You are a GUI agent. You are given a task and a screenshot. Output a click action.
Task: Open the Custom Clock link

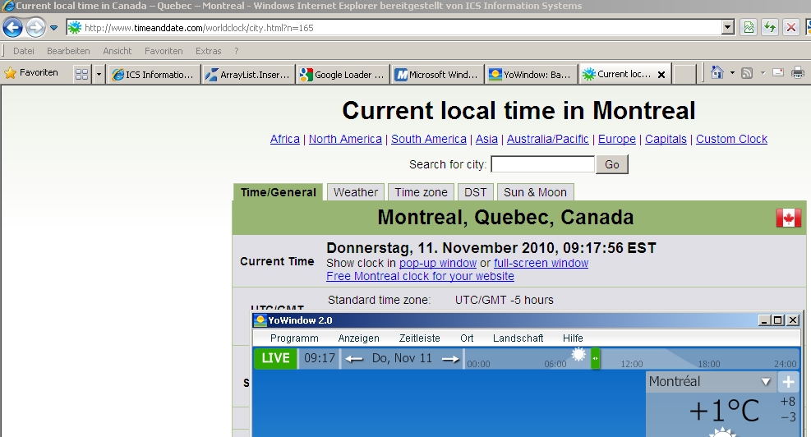[x=731, y=139]
